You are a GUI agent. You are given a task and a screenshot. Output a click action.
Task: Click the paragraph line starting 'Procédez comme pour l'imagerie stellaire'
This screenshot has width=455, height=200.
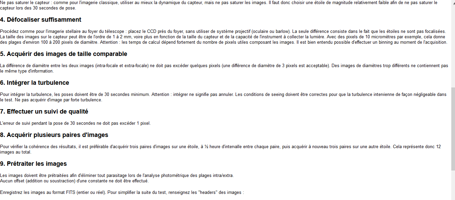223,31
